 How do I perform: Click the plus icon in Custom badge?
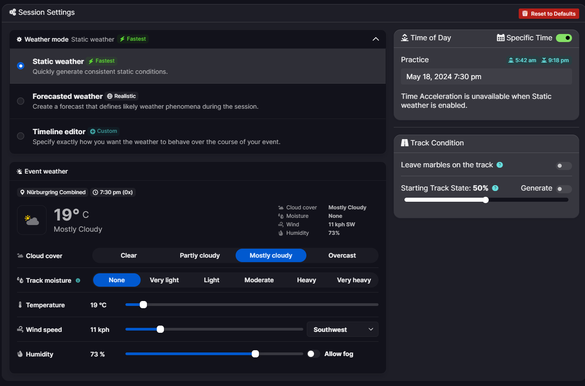(x=93, y=131)
